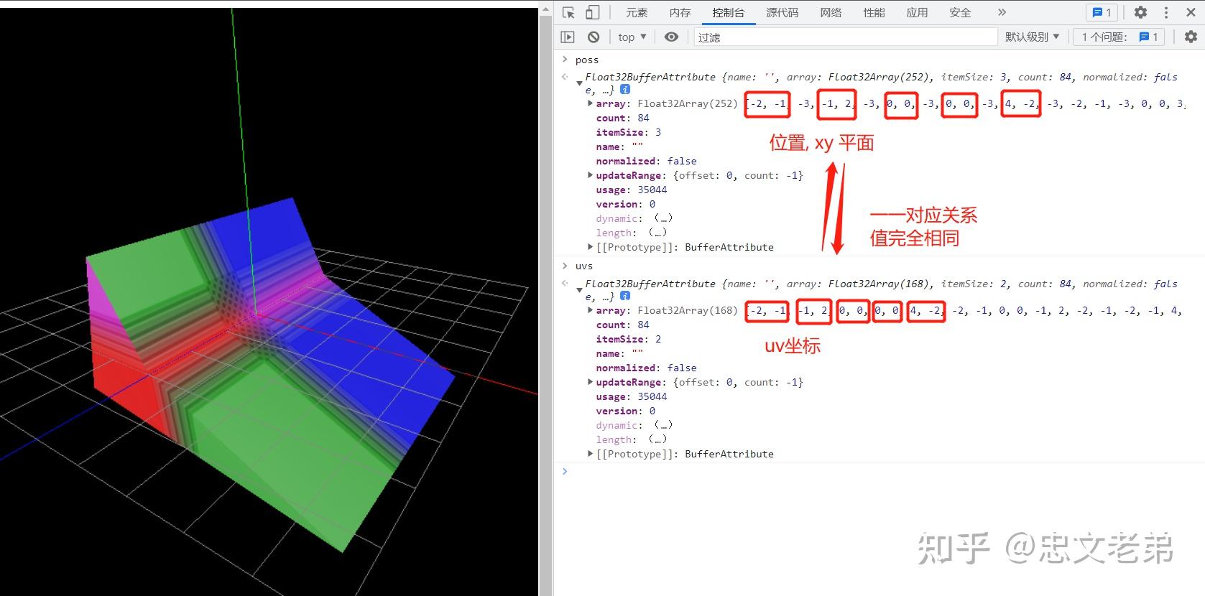Open DevTools settings gear in top bar
The height and width of the screenshot is (596, 1205).
tap(1140, 12)
